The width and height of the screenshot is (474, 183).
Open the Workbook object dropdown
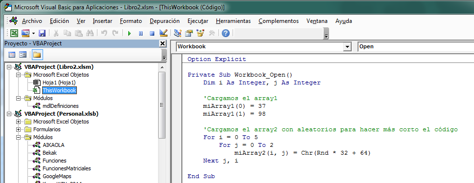(347, 47)
